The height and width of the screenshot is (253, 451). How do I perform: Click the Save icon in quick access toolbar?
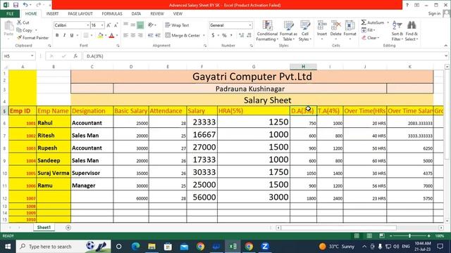pos(16,5)
